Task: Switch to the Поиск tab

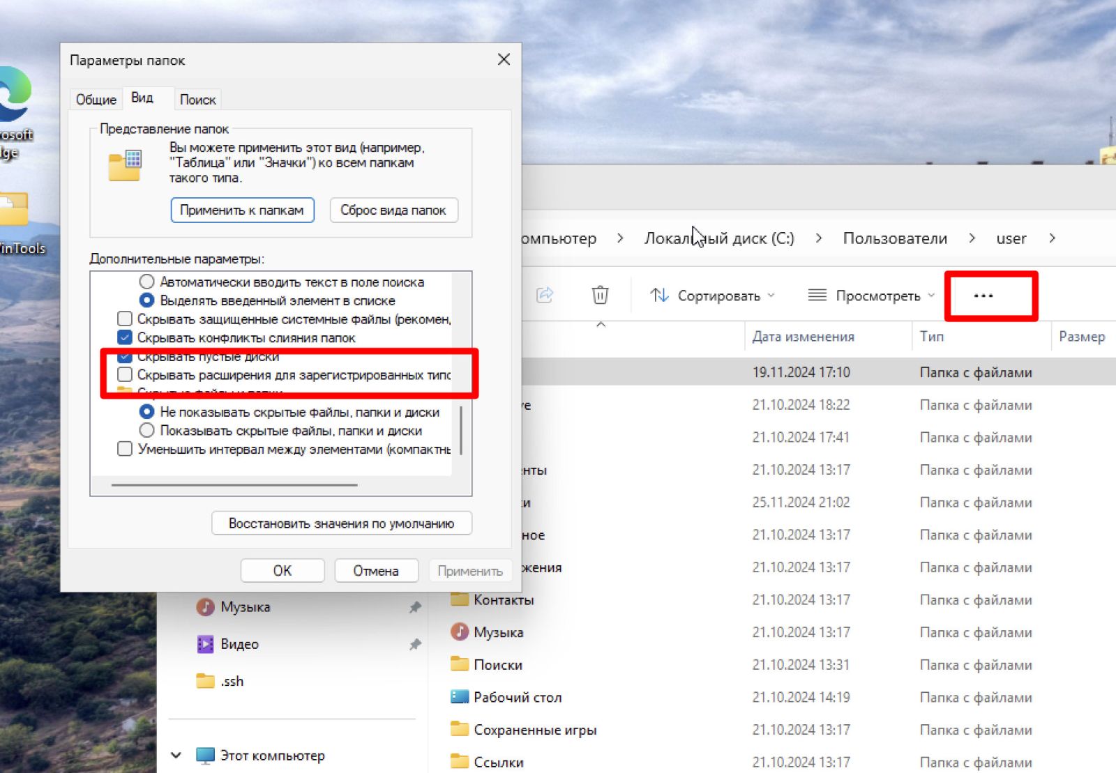Action: click(198, 100)
